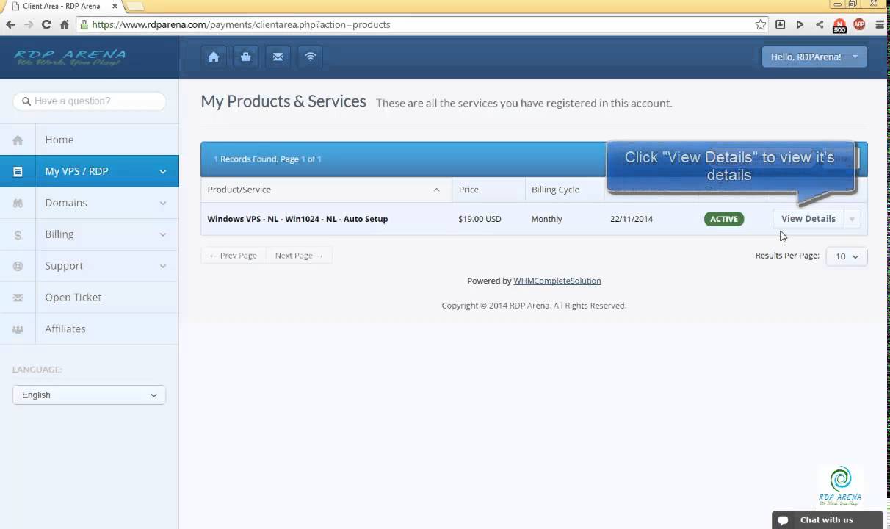Focus the Have a question? search field
This screenshot has height=529, width=890.
89,101
